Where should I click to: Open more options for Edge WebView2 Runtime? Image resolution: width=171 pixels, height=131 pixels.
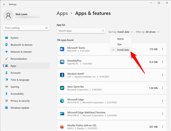tap(163, 114)
